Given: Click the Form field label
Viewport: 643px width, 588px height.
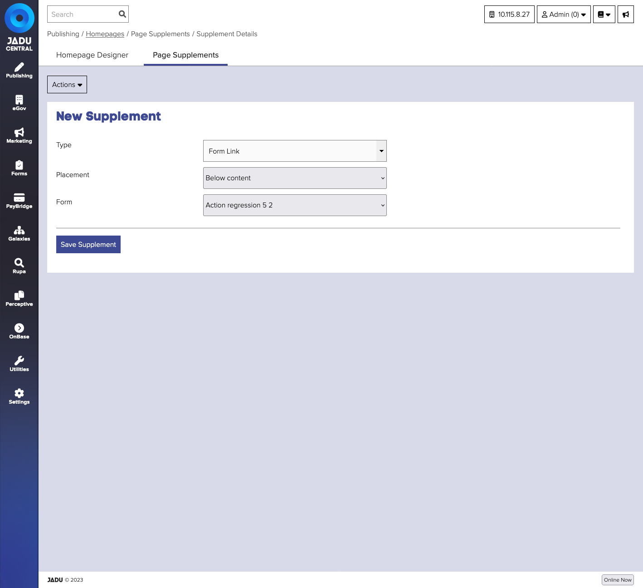Looking at the screenshot, I should (64, 202).
